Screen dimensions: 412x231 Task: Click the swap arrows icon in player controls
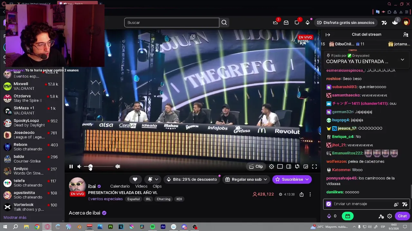(x=297, y=167)
